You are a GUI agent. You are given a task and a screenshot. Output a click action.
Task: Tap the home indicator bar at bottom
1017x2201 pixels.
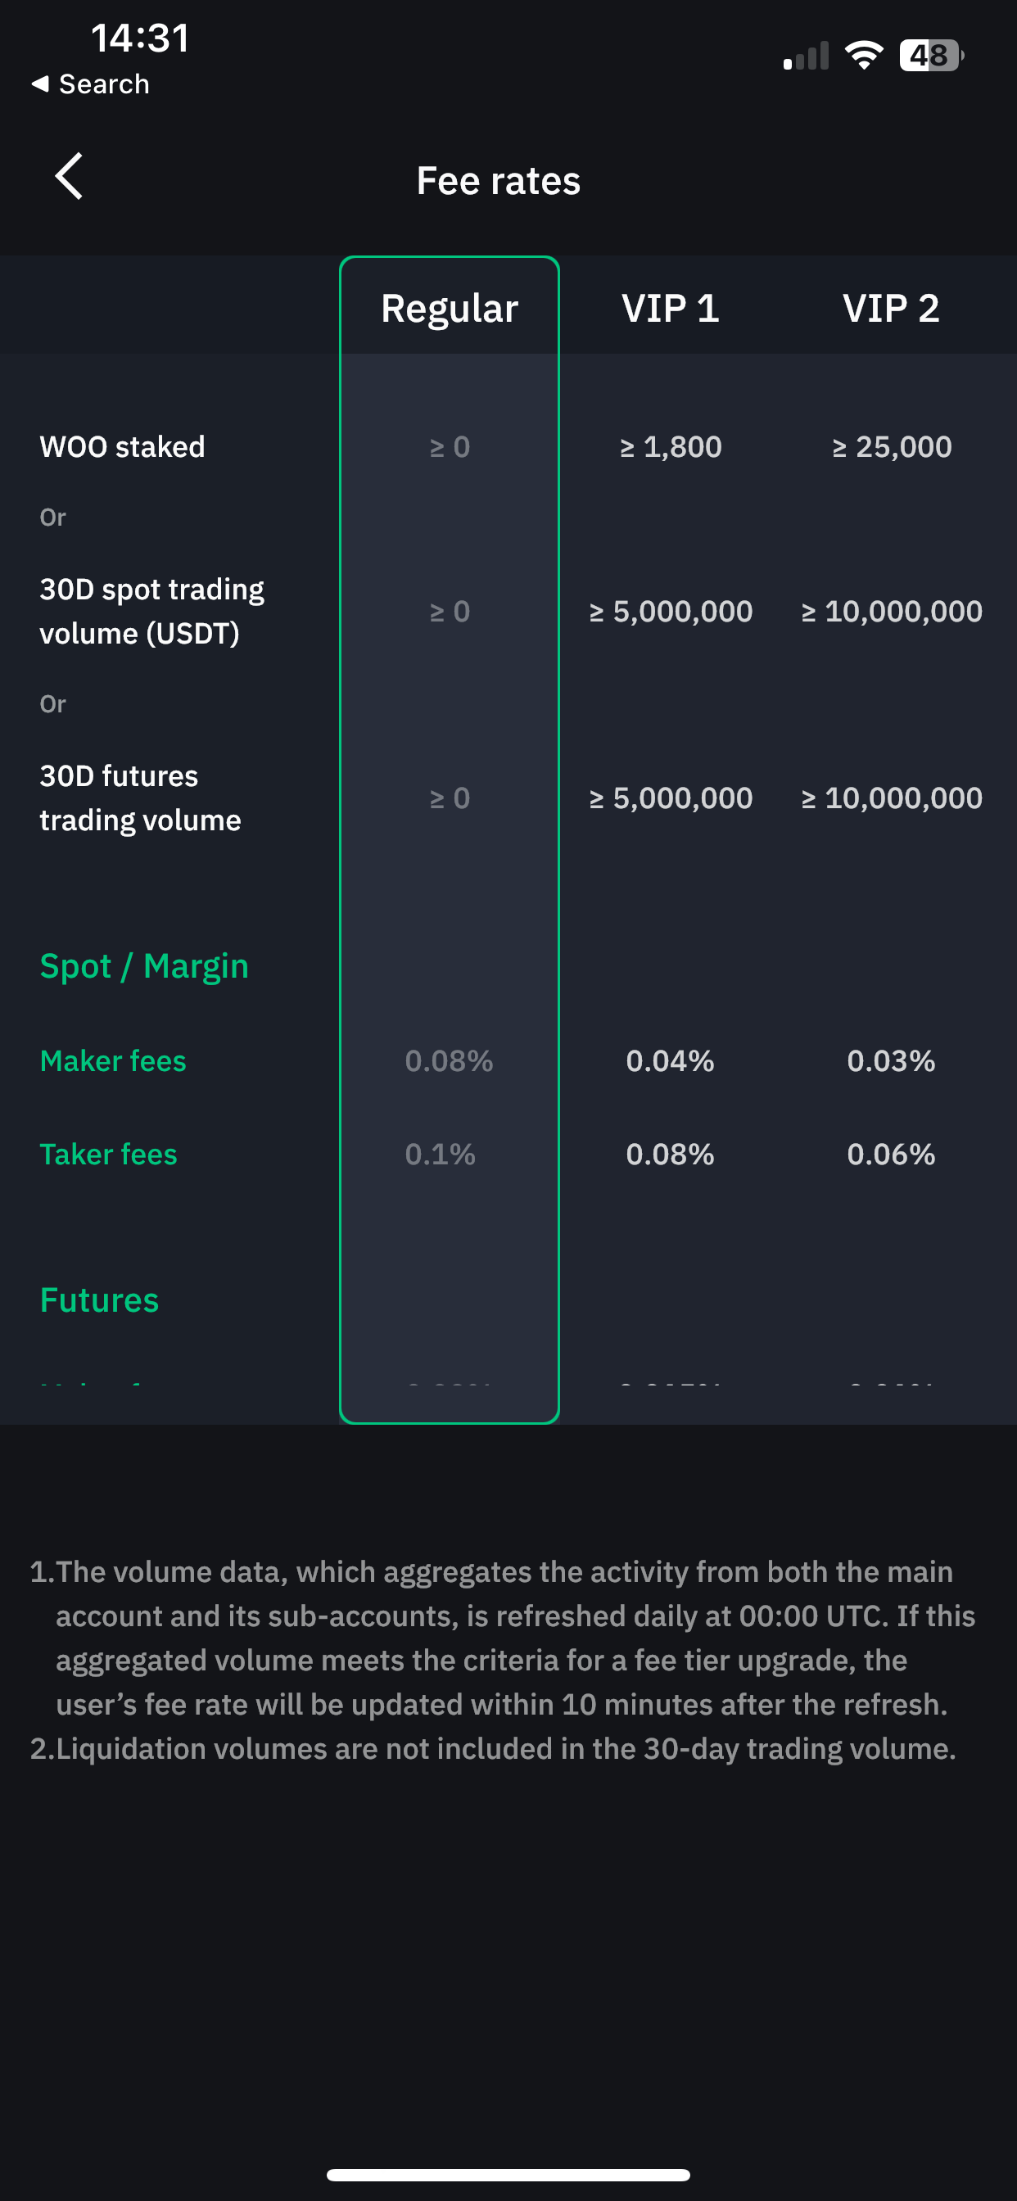tap(508, 2175)
